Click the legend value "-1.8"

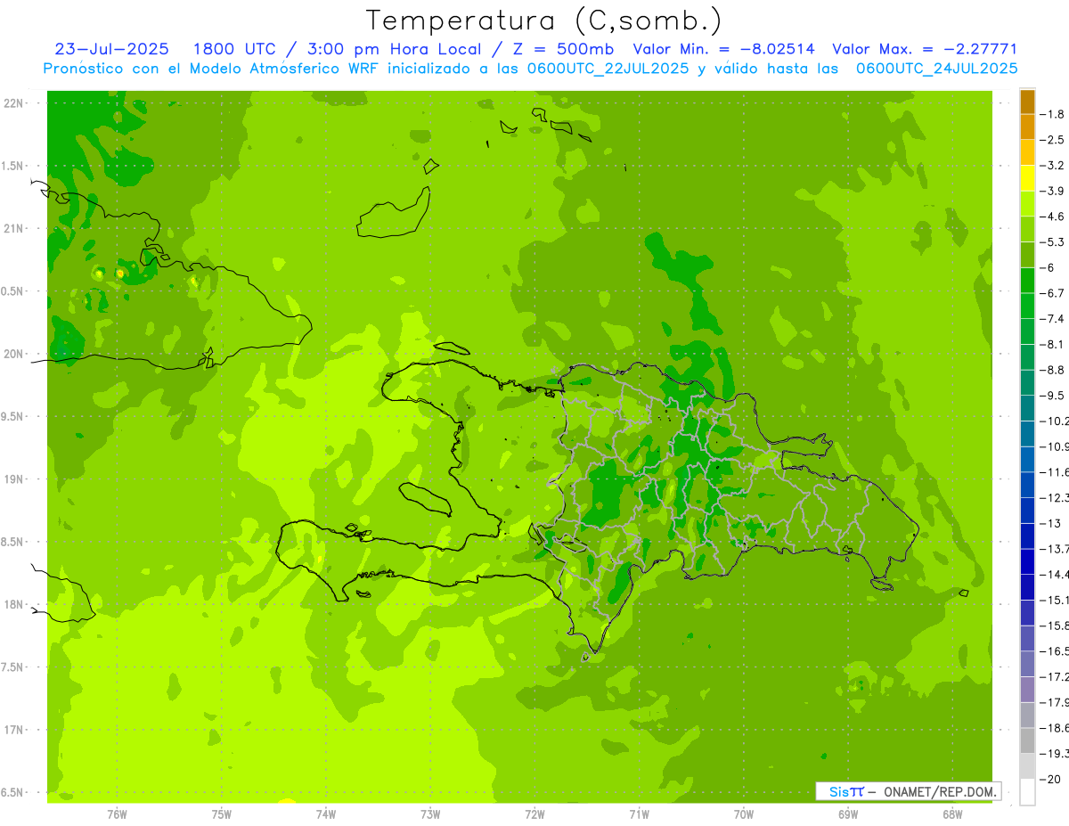coord(1052,114)
